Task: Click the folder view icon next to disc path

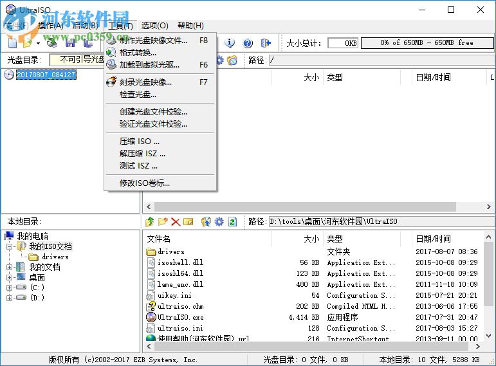Action: click(x=232, y=60)
